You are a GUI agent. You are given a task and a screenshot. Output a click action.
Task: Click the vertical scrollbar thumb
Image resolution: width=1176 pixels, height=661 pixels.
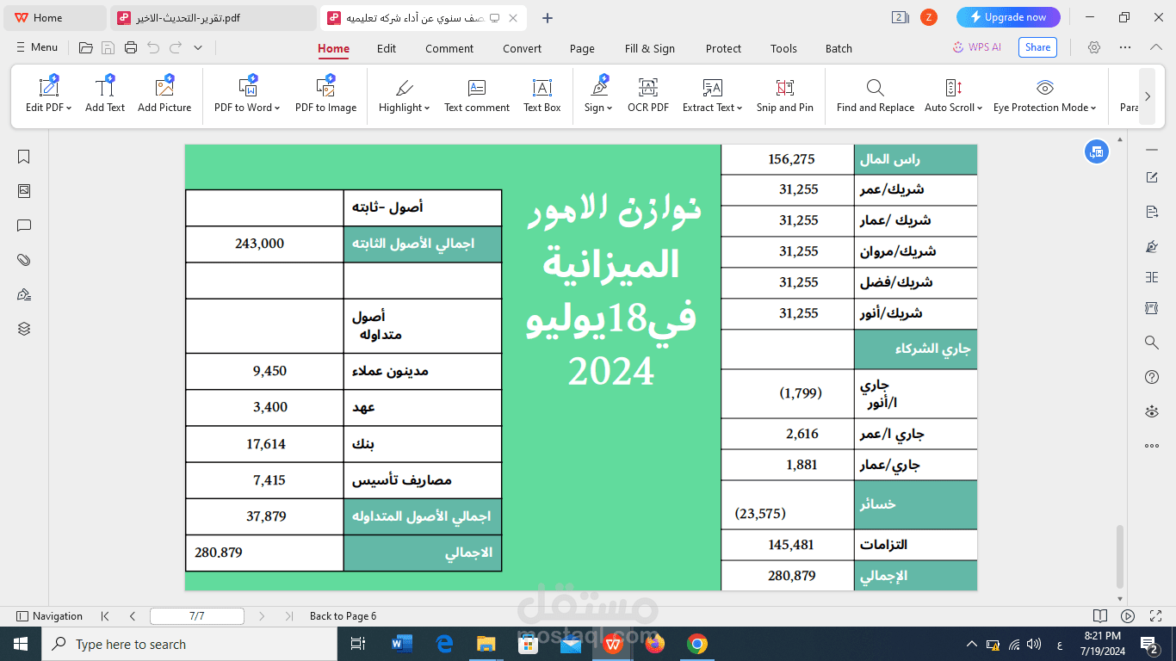pyautogui.click(x=1120, y=556)
